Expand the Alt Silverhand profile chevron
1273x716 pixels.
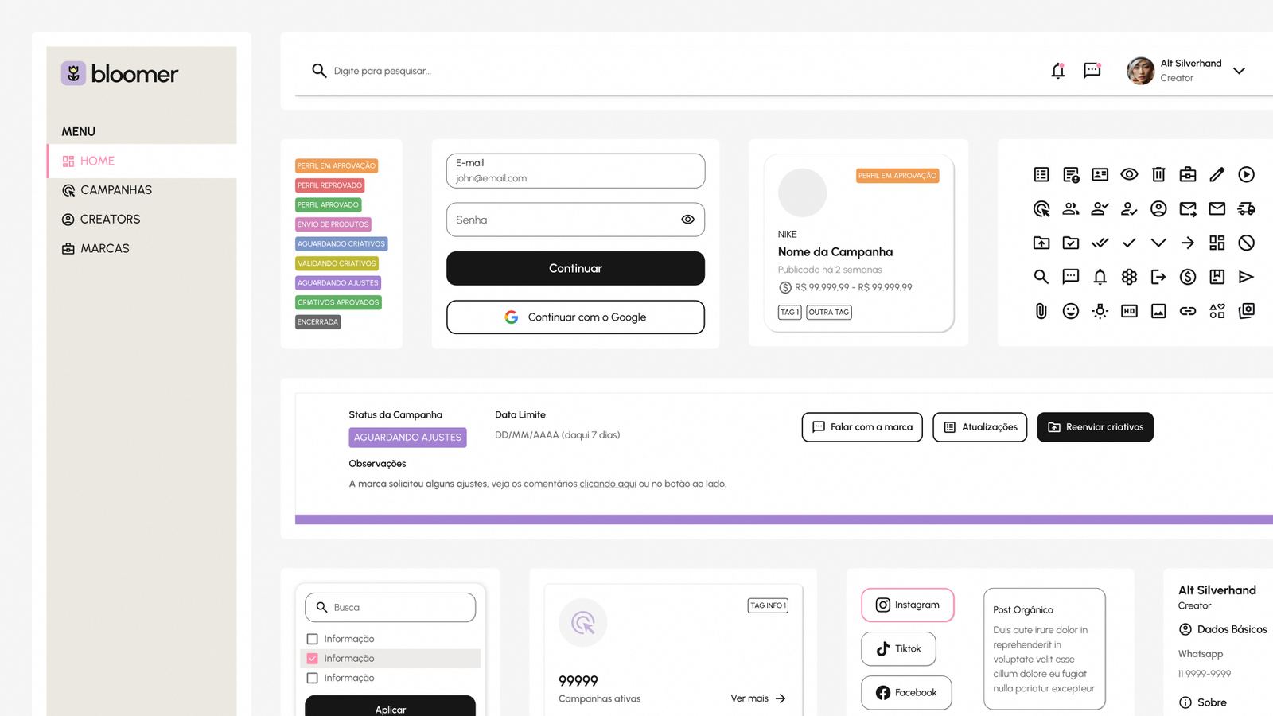tap(1239, 71)
